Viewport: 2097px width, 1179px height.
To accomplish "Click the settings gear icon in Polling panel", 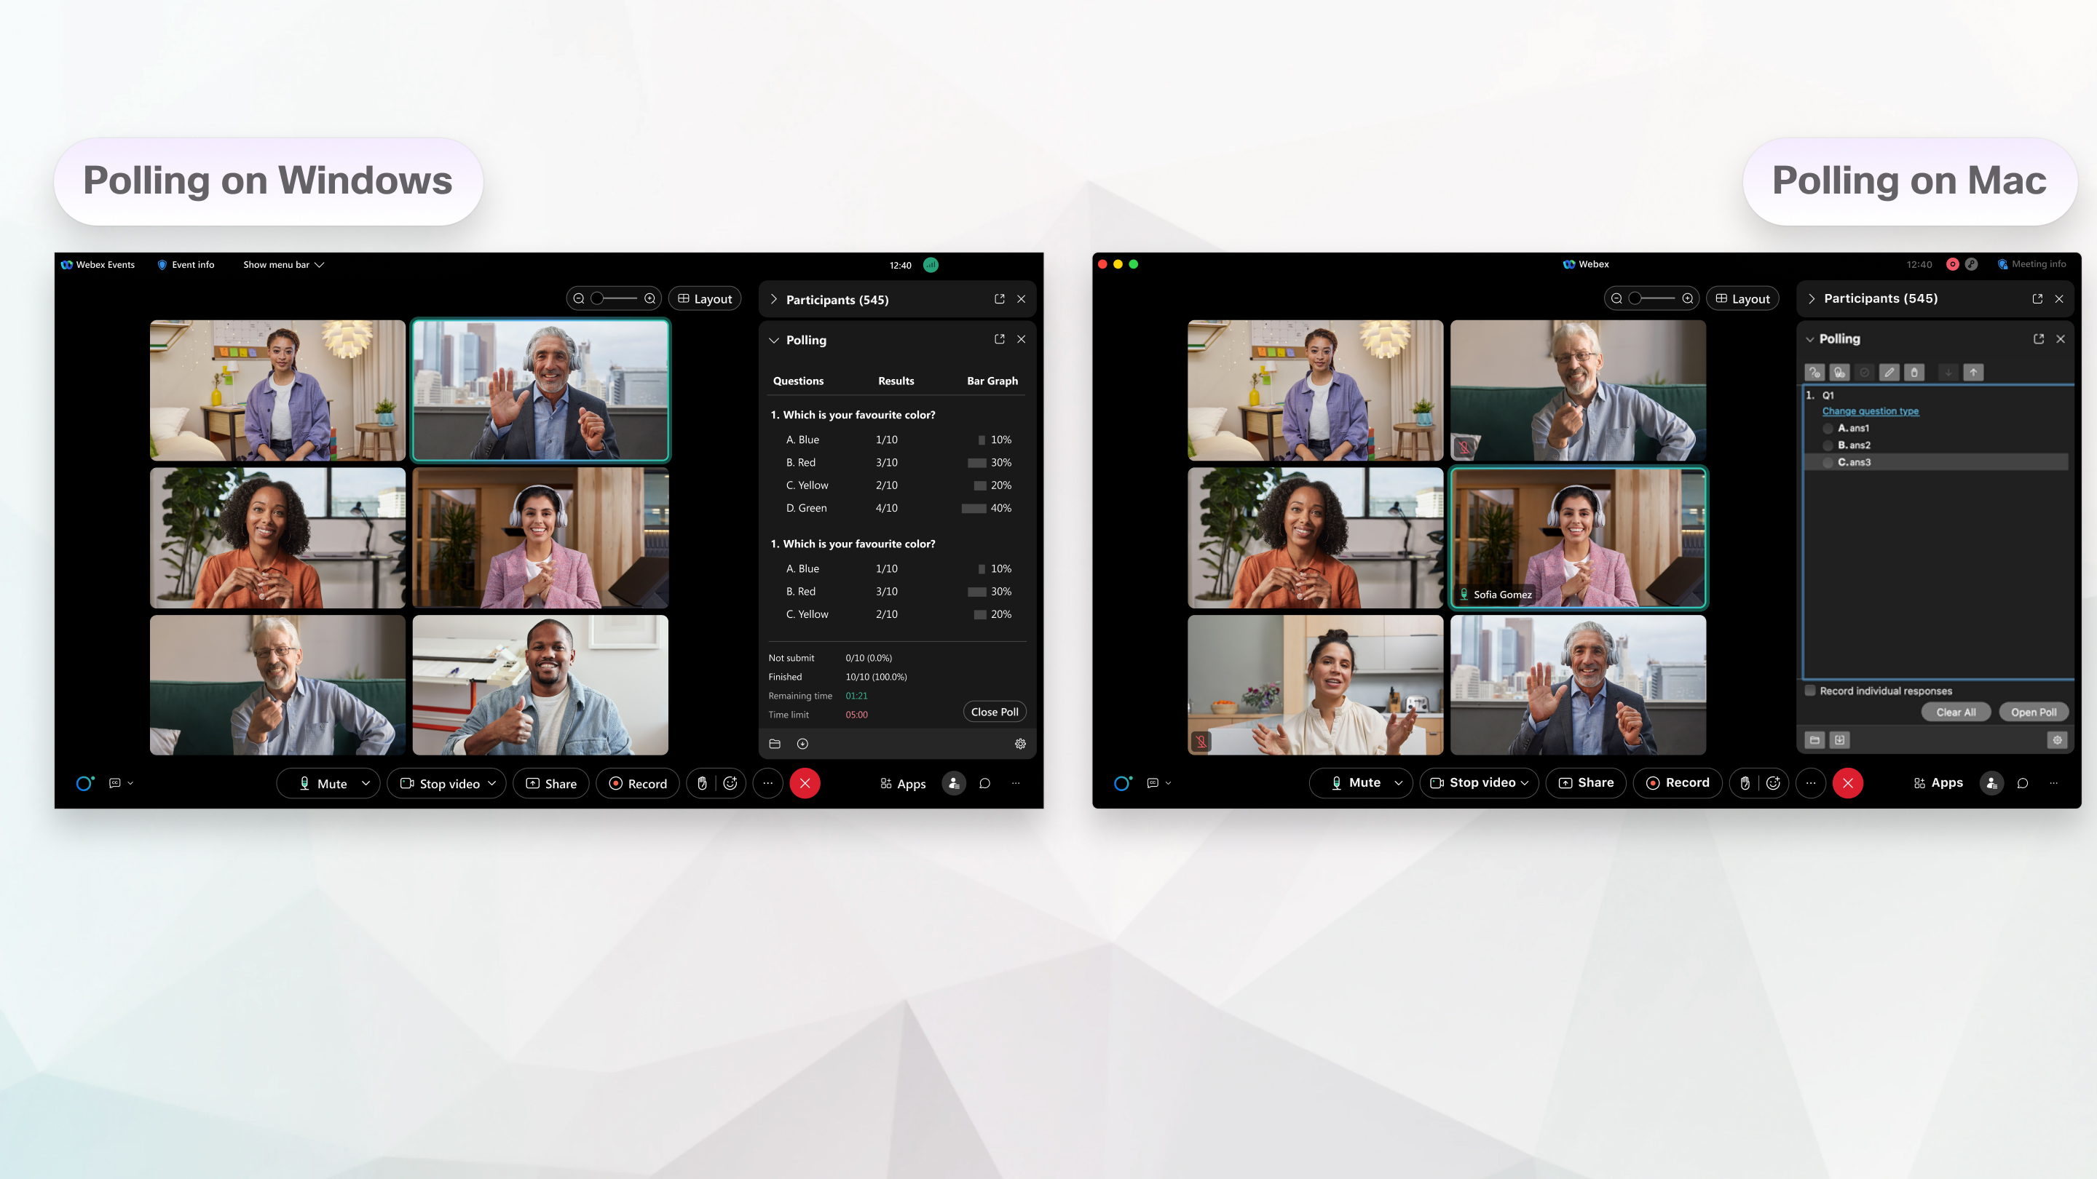I will click(1019, 743).
